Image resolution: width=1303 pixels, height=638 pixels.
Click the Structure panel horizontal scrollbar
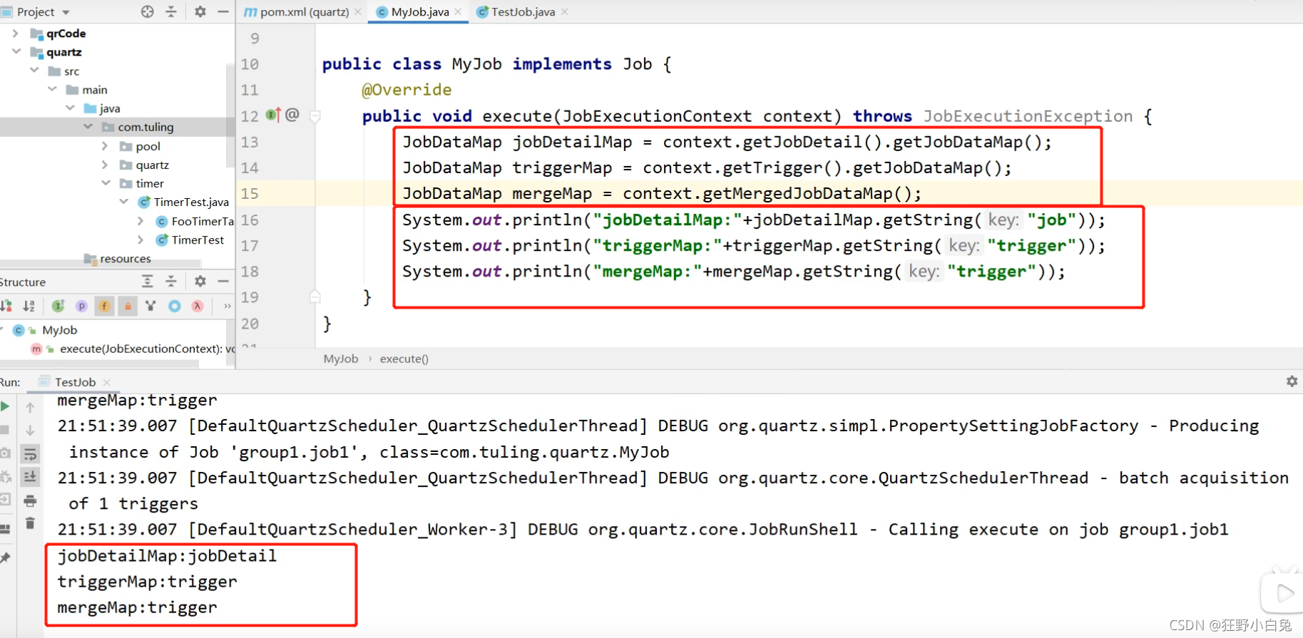click(99, 364)
